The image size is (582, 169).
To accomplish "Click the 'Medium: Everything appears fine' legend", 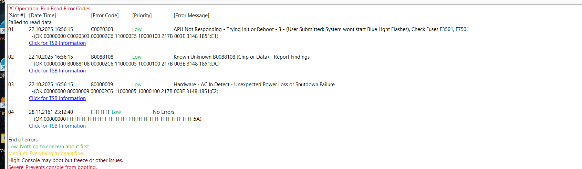I will pos(46,153).
